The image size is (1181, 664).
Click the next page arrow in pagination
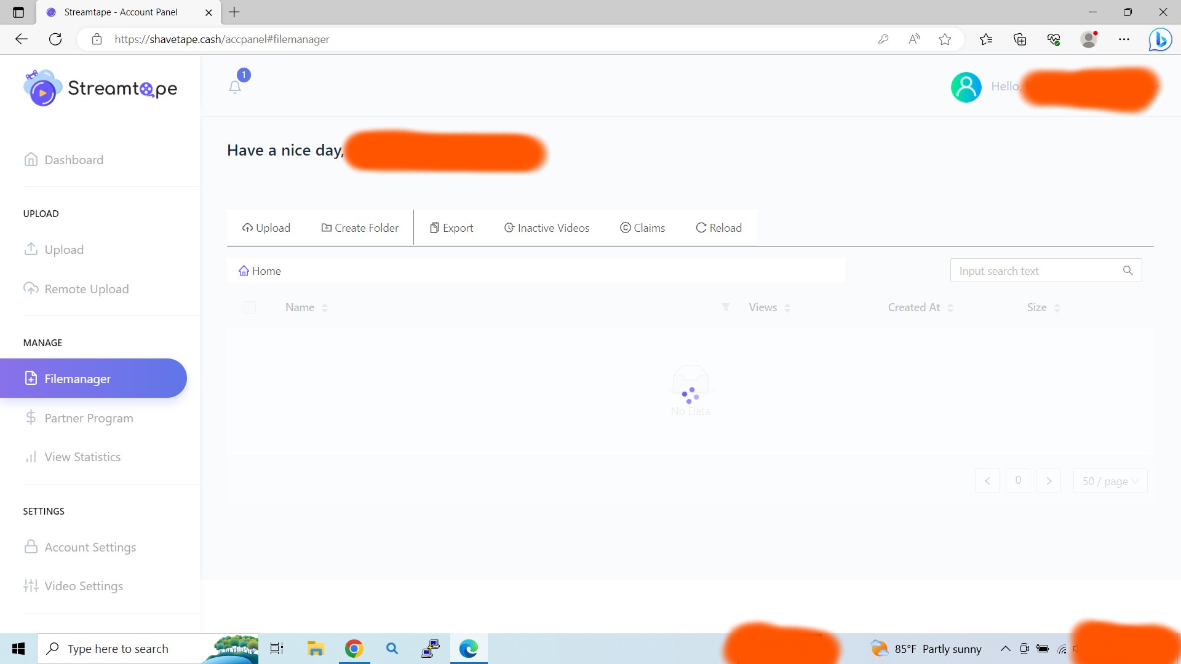click(1049, 481)
